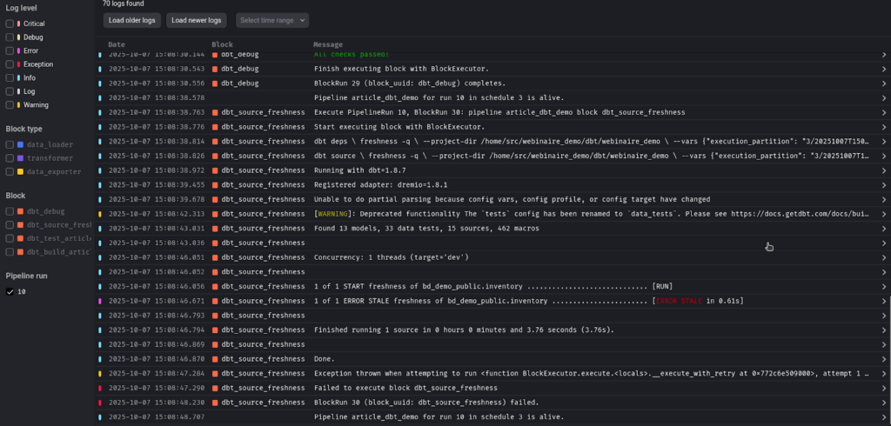This screenshot has width=891, height=426.
Task: Click the arrow on the 'Done.' log row
Action: pos(883,359)
